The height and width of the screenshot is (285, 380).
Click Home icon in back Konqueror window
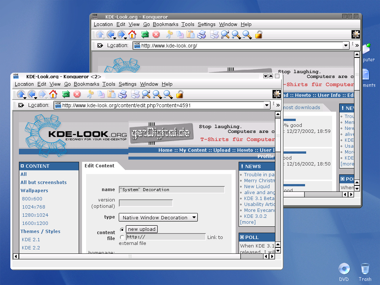[132, 35]
